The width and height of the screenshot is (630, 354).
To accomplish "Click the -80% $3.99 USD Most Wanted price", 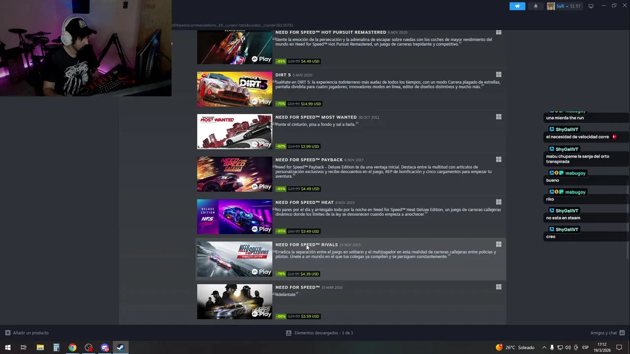I will (298, 147).
